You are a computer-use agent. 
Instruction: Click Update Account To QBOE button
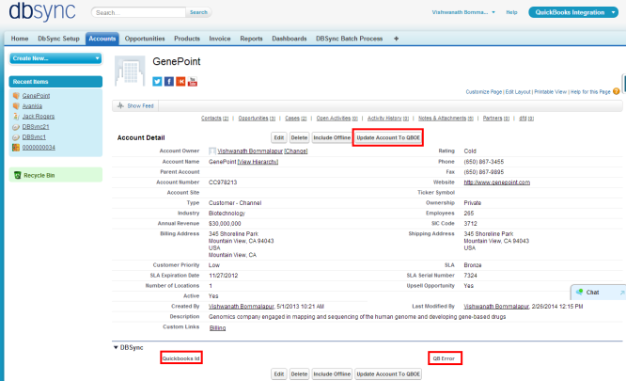388,137
